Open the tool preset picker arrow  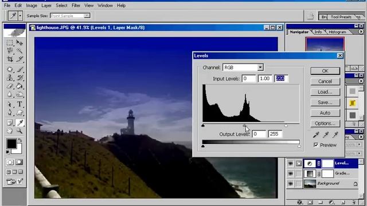pos(21,16)
